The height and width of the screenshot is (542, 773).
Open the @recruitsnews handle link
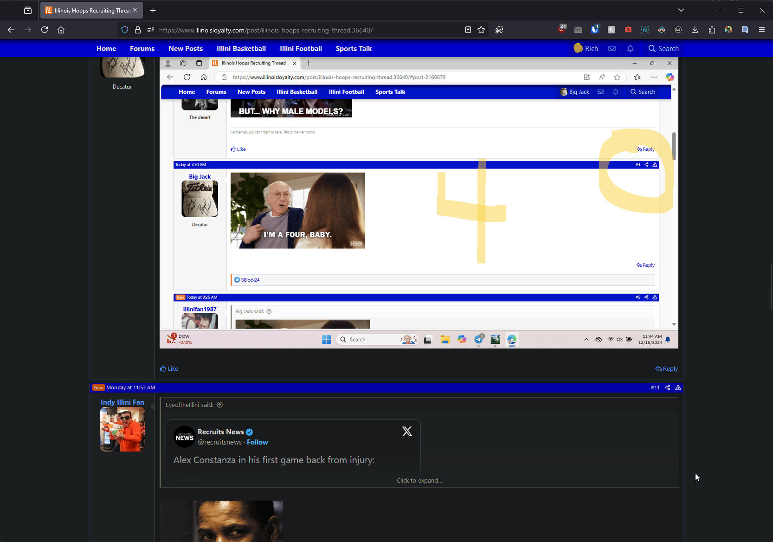pyautogui.click(x=219, y=442)
